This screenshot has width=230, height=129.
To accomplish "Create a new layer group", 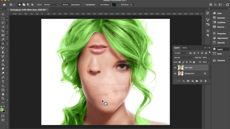I will [x=197, y=81].
